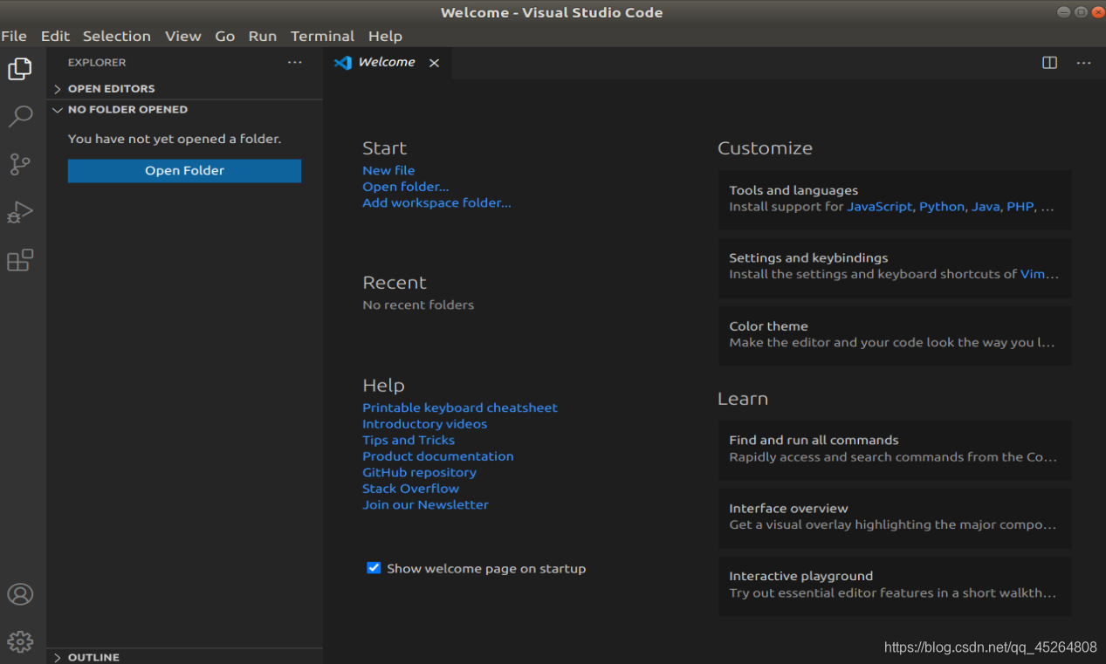This screenshot has height=664, width=1106.
Task: Open the Color theme customization card
Action: 895,334
